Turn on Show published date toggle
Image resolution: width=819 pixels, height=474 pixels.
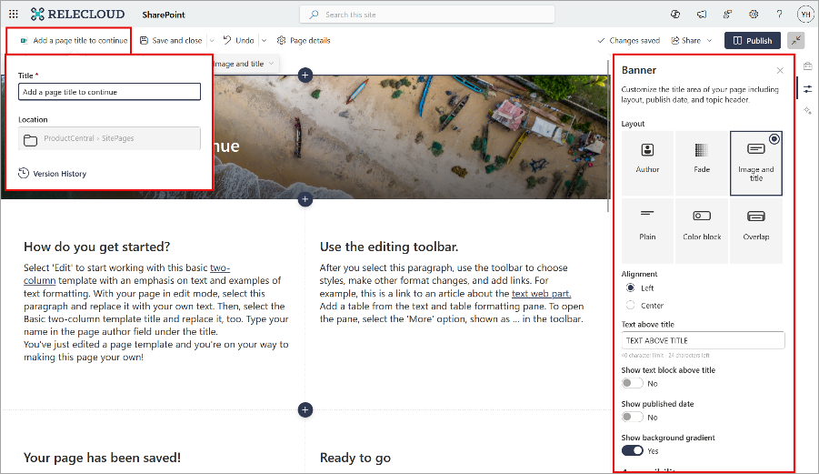pyautogui.click(x=632, y=417)
